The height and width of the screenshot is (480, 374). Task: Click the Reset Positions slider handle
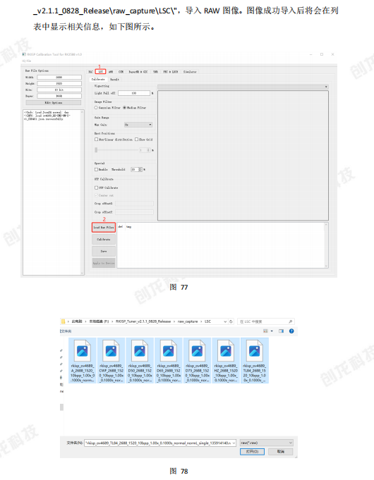click(96, 150)
